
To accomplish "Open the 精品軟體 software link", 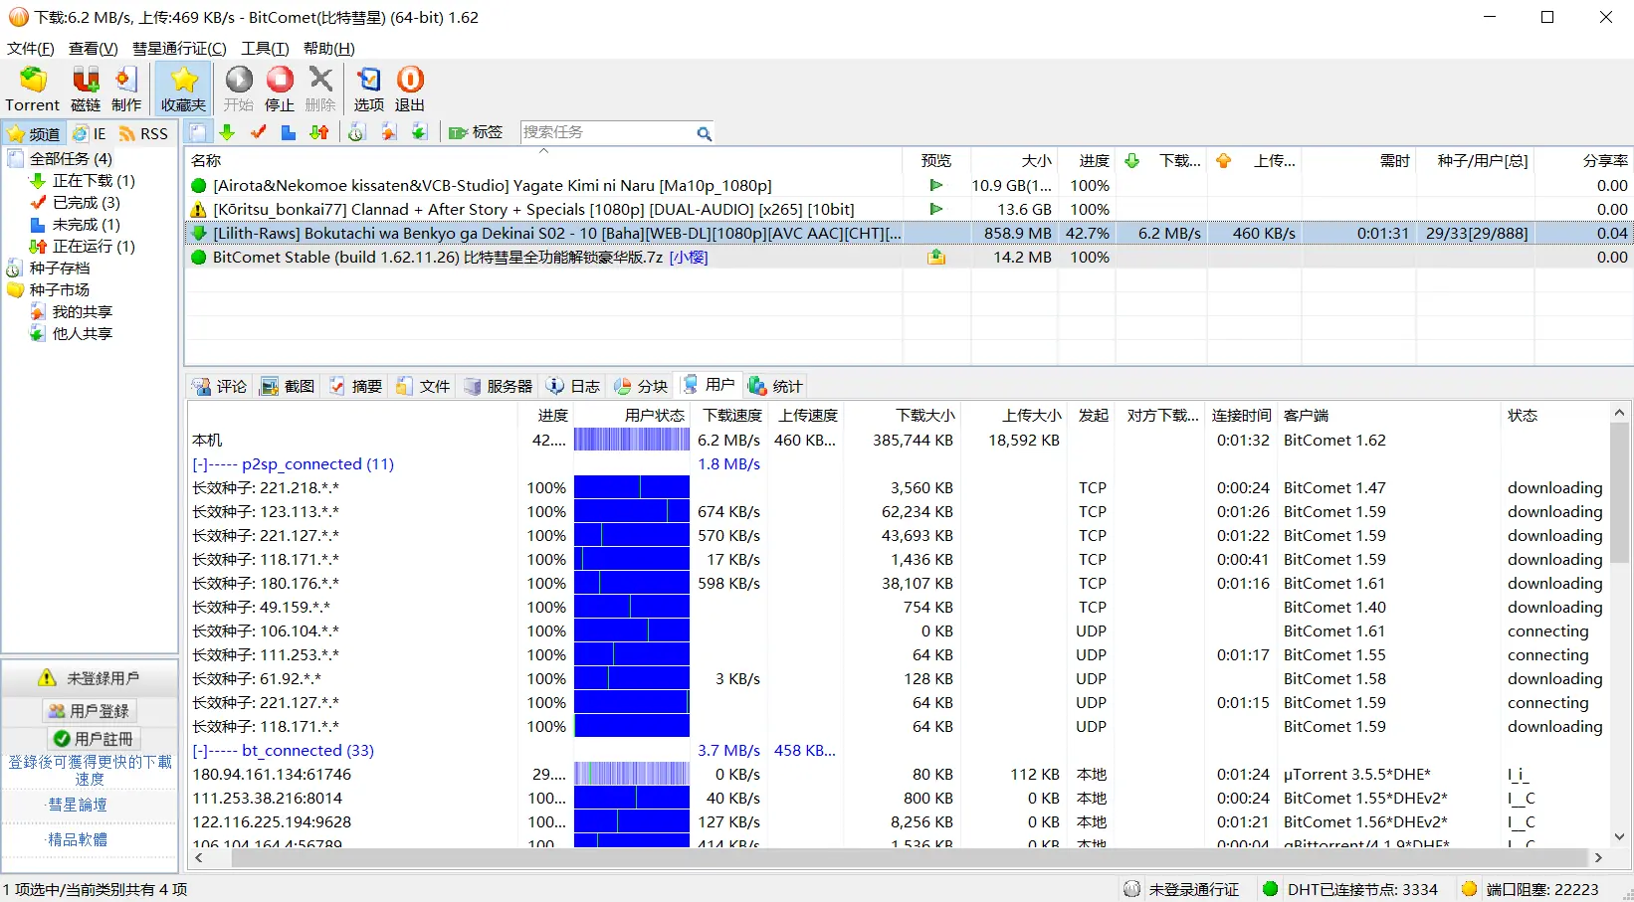I will pos(78,839).
